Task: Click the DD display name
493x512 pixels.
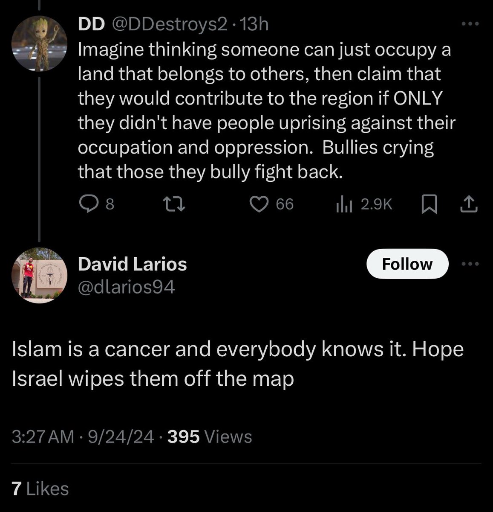Action: coord(91,25)
